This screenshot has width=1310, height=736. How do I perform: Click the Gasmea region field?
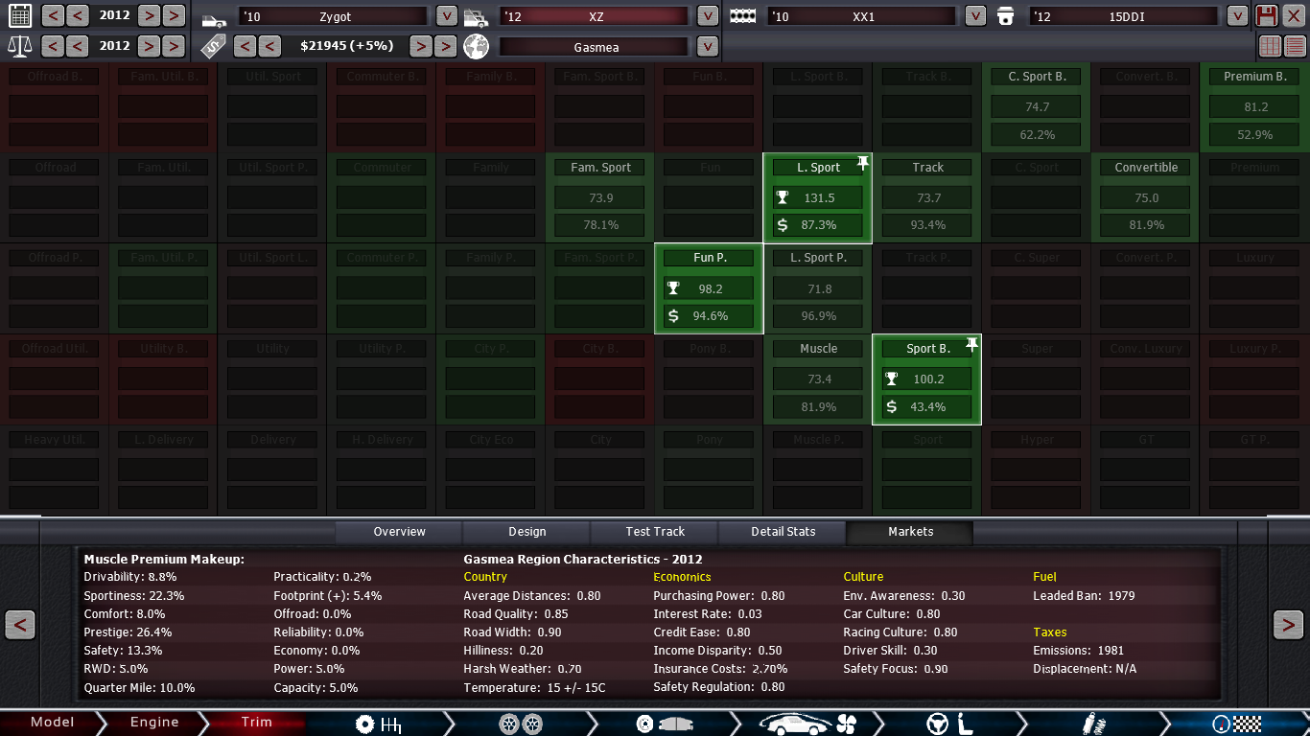point(595,47)
